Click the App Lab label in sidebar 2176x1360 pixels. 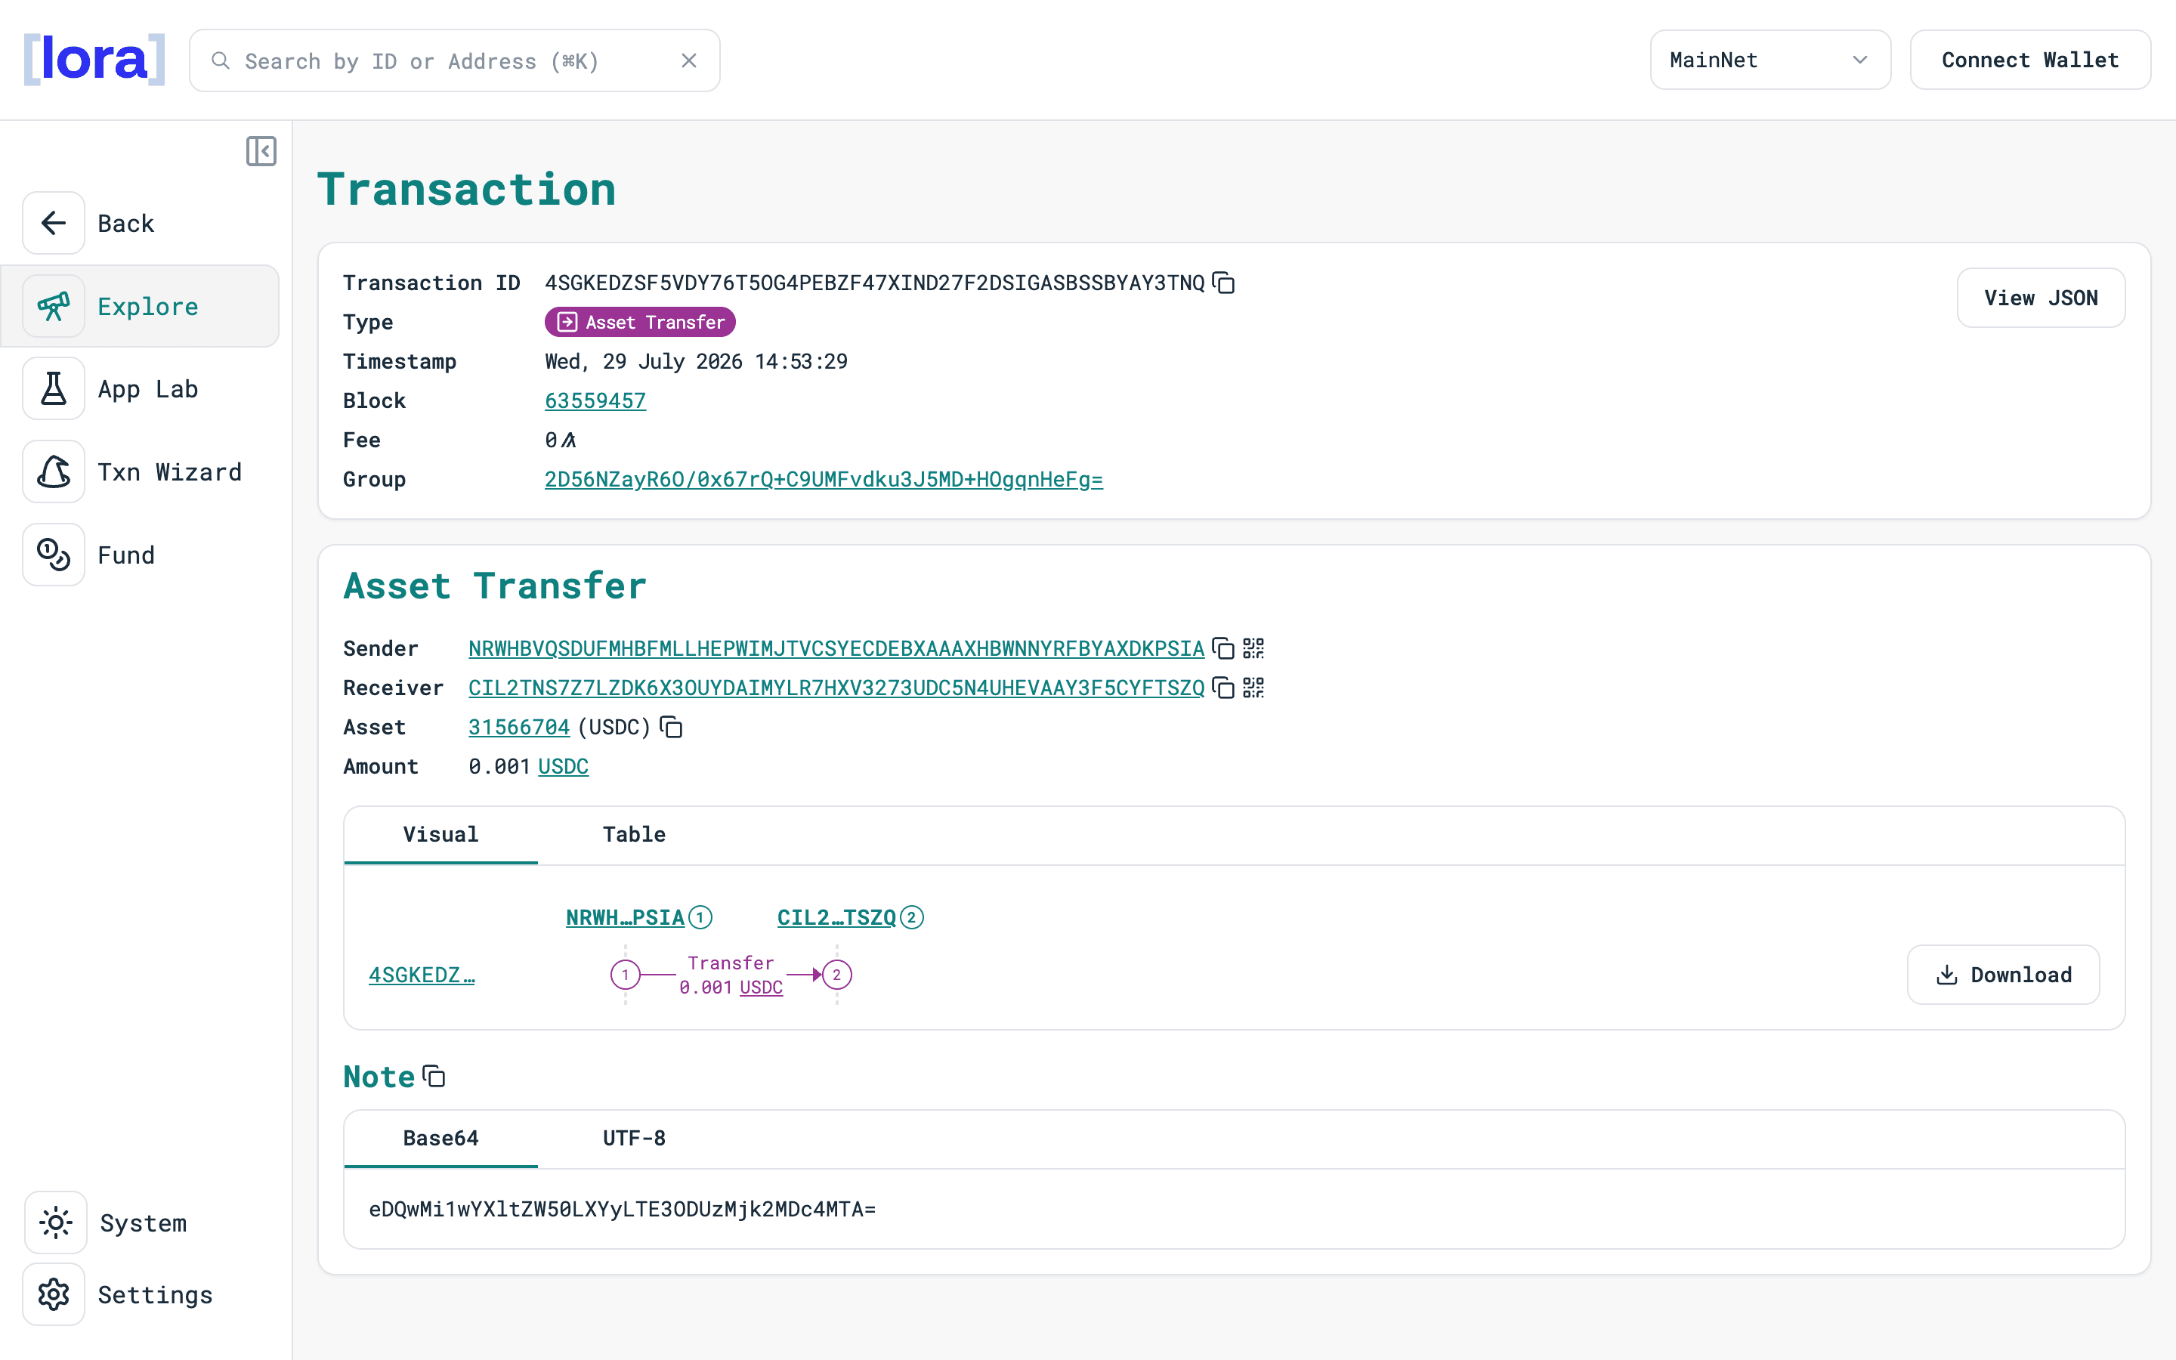tap(148, 388)
